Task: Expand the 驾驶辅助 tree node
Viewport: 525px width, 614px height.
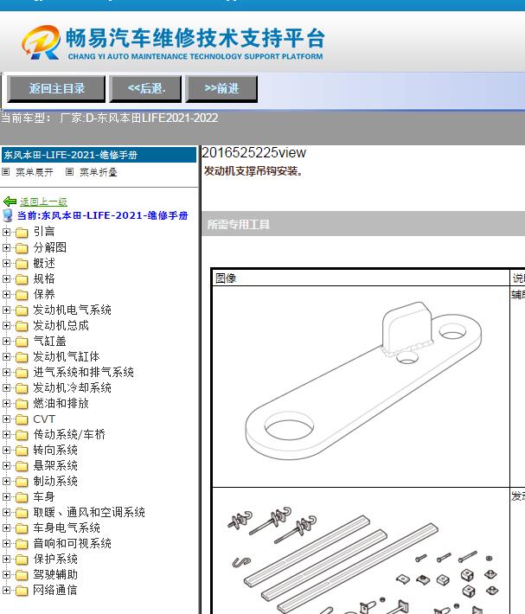Action: 6,574
